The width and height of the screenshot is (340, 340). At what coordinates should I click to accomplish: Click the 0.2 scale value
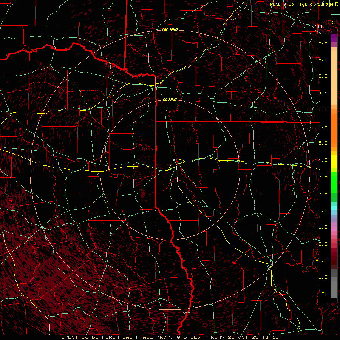pos(323,244)
